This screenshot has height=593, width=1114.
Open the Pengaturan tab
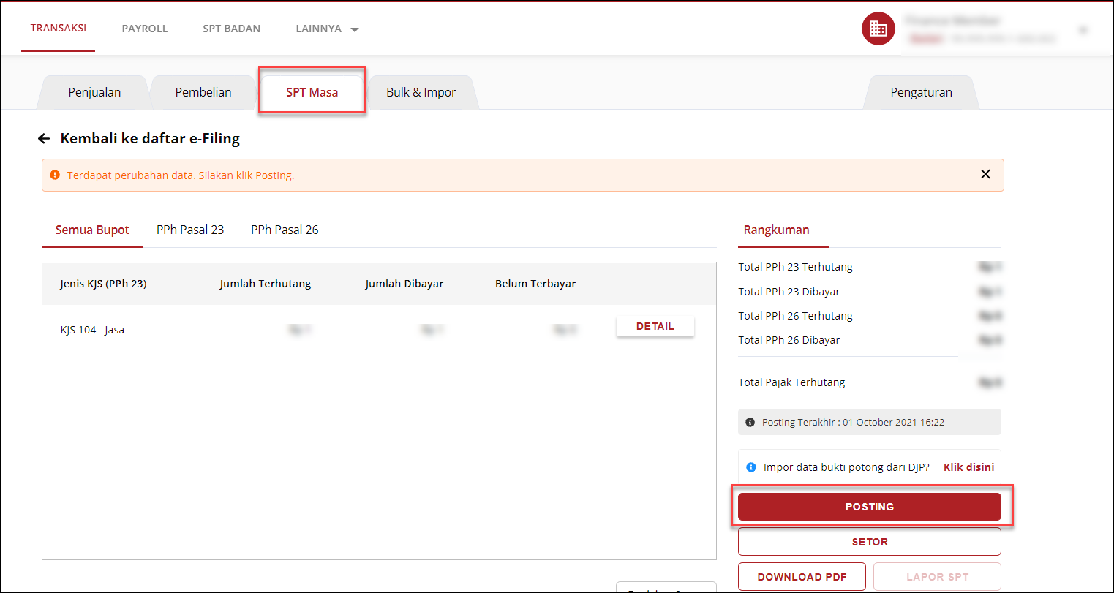point(921,93)
